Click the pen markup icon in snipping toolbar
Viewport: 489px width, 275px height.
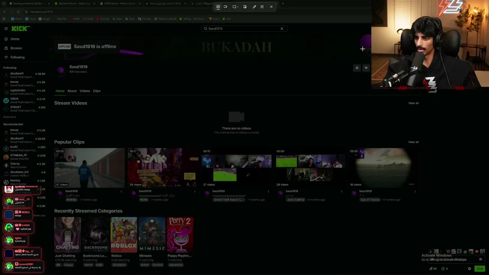(x=254, y=6)
